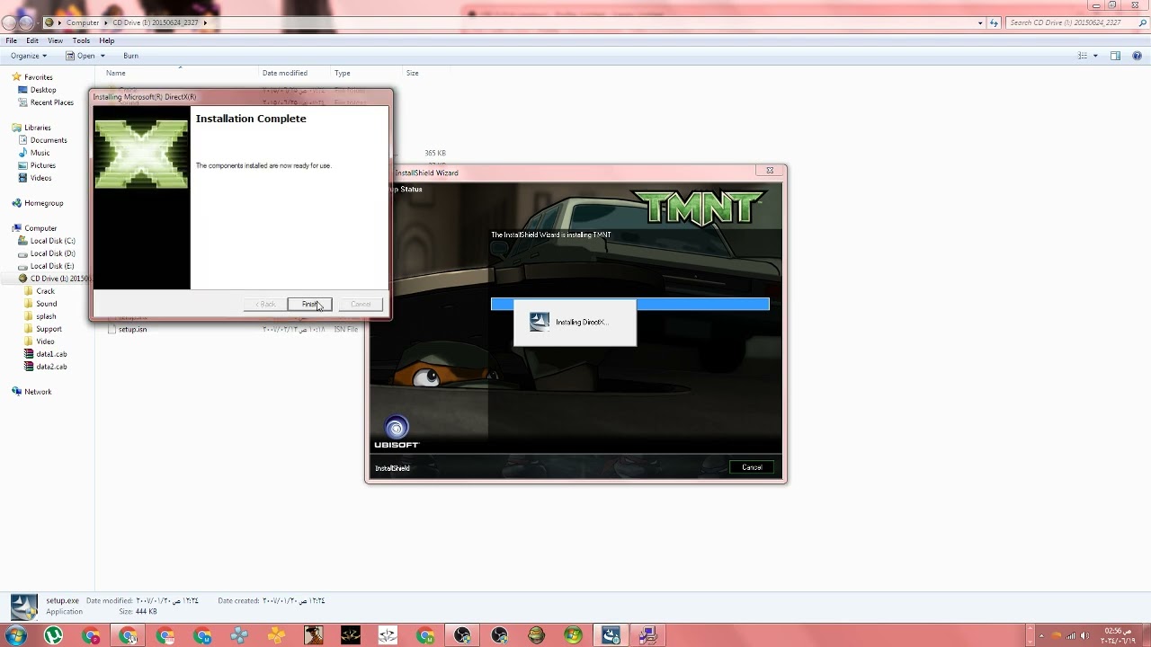Open the Windows Start menu
The image size is (1151, 647).
[x=15, y=635]
